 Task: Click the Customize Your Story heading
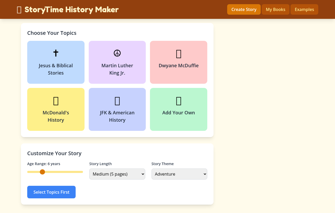[x=54, y=153]
